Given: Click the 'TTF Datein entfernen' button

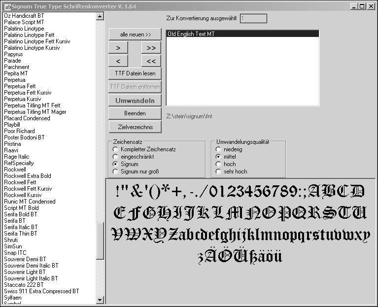Looking at the screenshot, I should pos(135,87).
